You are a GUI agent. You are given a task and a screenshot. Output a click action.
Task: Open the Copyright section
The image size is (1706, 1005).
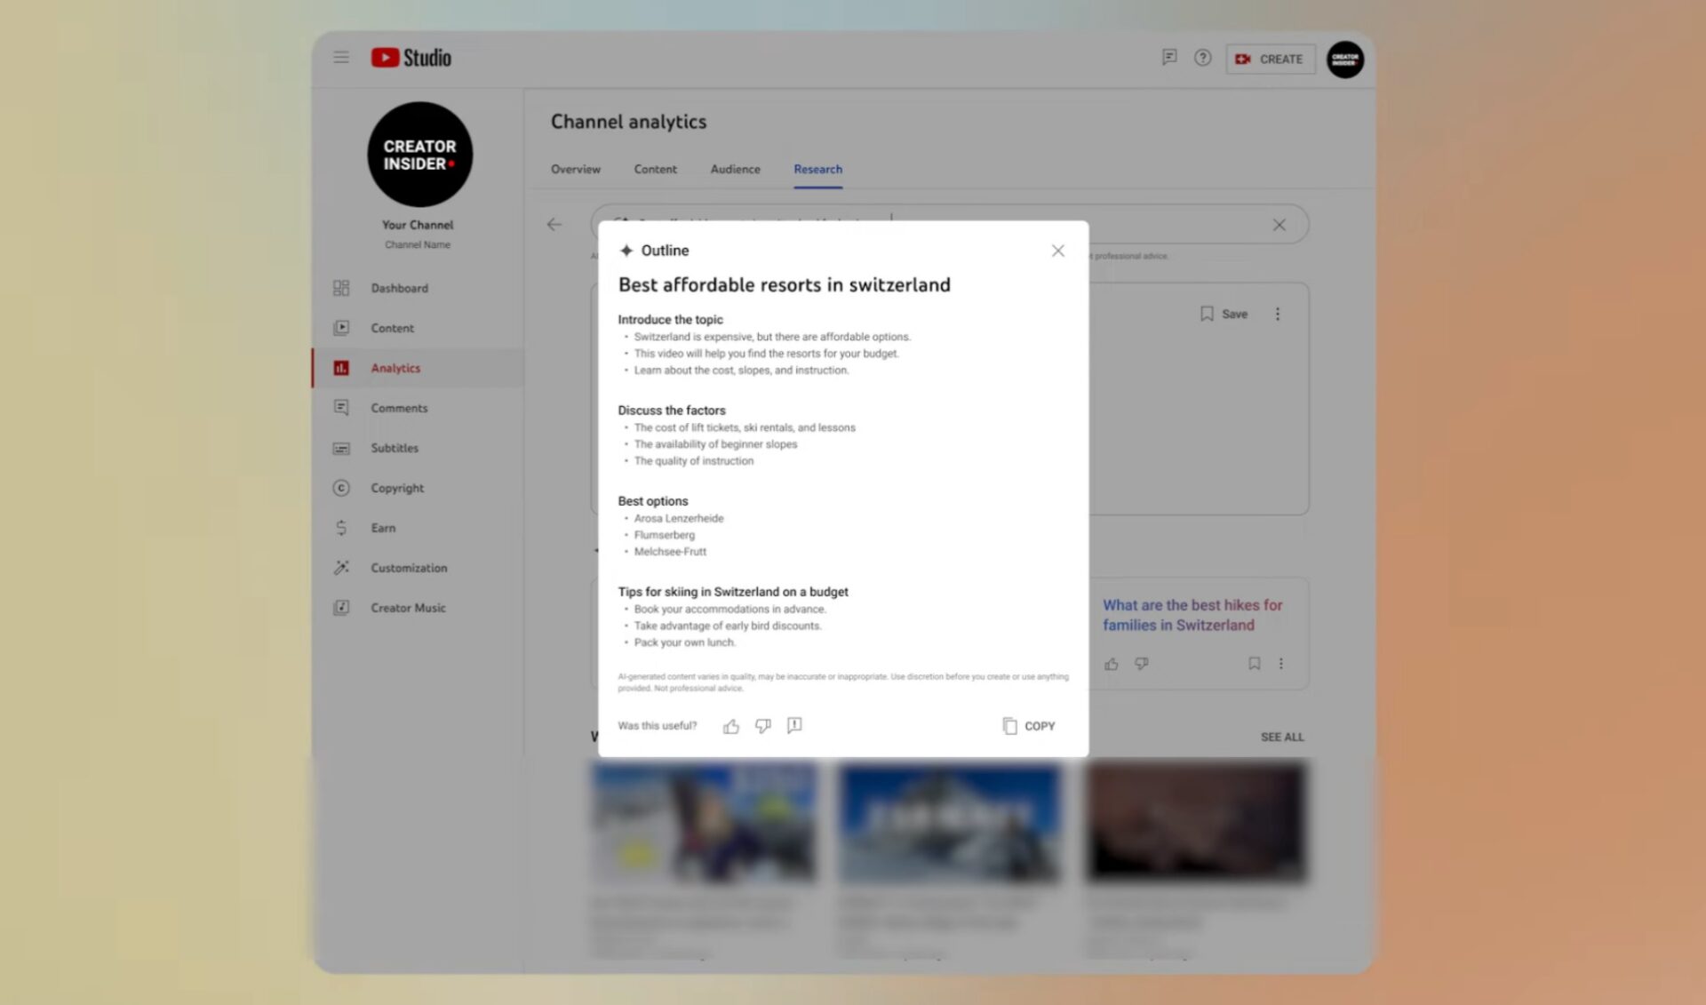click(x=396, y=488)
